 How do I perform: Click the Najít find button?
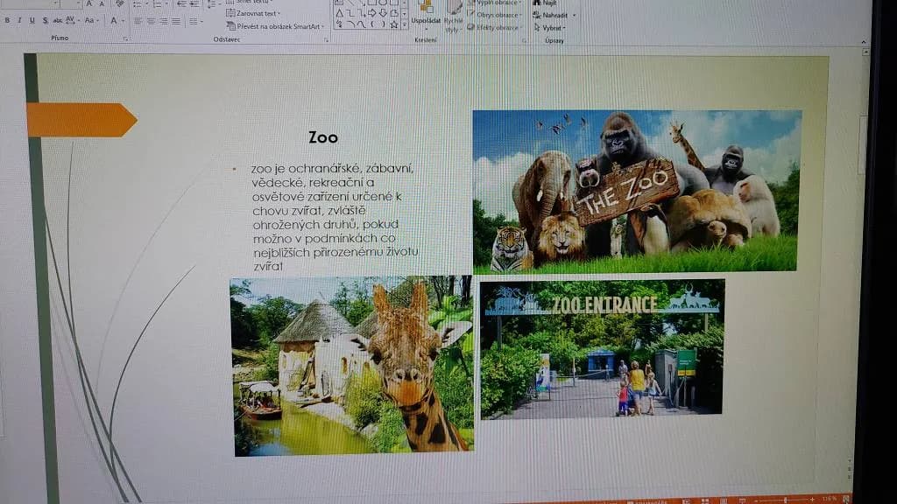coord(545,3)
